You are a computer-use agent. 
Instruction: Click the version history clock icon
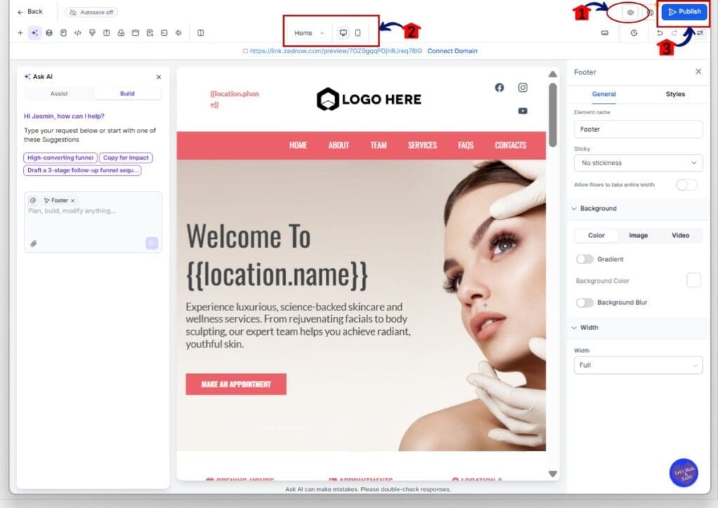point(634,33)
